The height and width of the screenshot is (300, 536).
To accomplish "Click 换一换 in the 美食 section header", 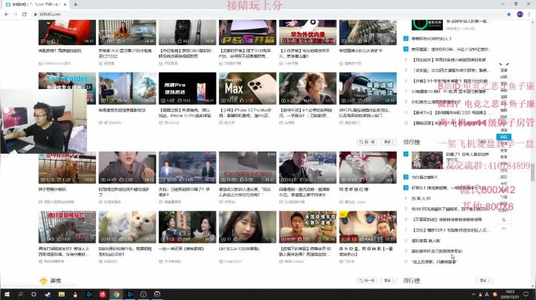I will point(367,281).
